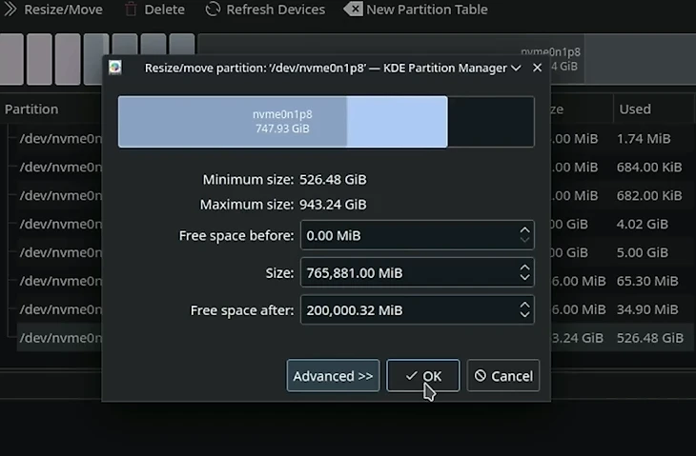Cancel the resize/move dialog

(503, 376)
